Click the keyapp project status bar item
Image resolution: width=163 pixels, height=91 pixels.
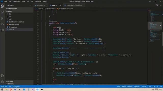pyautogui.click(x=16, y=86)
